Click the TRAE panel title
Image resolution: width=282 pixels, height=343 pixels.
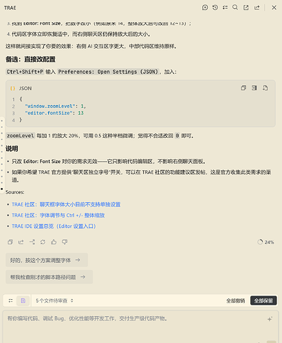10,8
